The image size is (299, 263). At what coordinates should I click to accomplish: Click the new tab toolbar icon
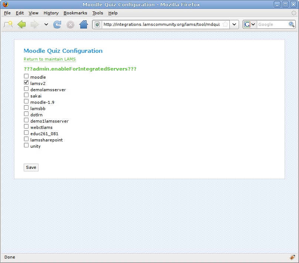(x=8, y=24)
